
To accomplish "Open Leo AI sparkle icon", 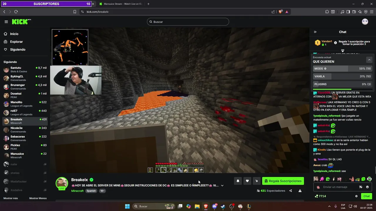I will click(360, 12).
